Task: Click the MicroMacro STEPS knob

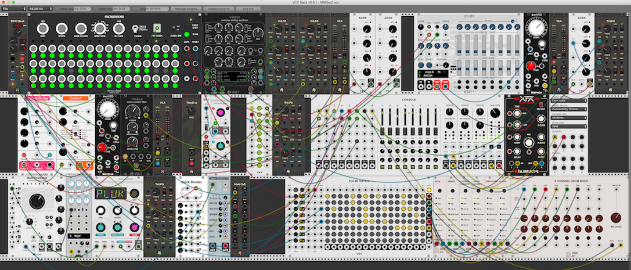Action: [x=62, y=28]
